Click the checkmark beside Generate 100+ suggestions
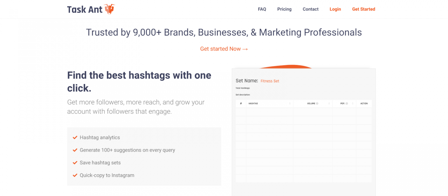This screenshot has height=196, width=448. (x=75, y=150)
